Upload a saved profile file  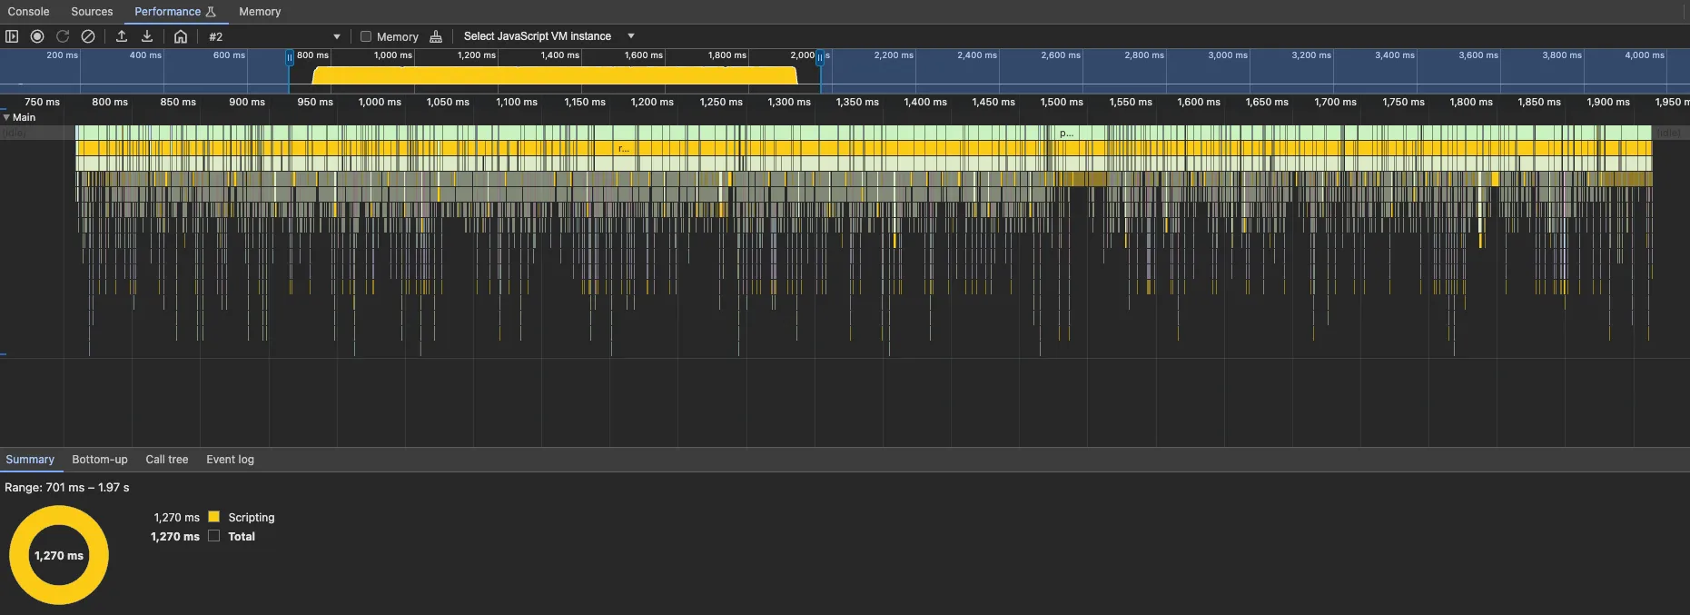coord(122,36)
